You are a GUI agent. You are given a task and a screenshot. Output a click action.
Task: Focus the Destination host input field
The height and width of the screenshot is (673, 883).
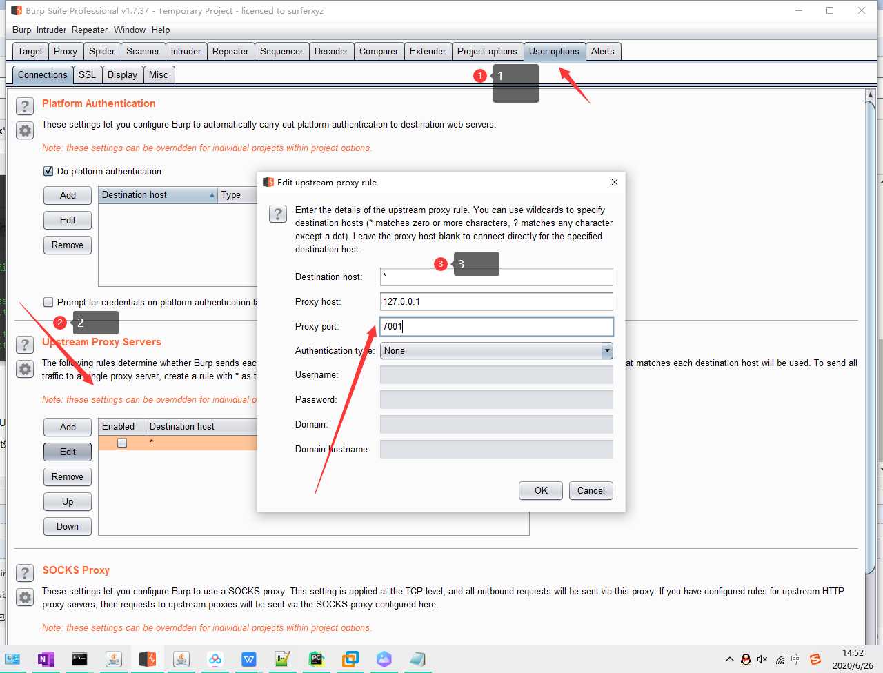[497, 277]
